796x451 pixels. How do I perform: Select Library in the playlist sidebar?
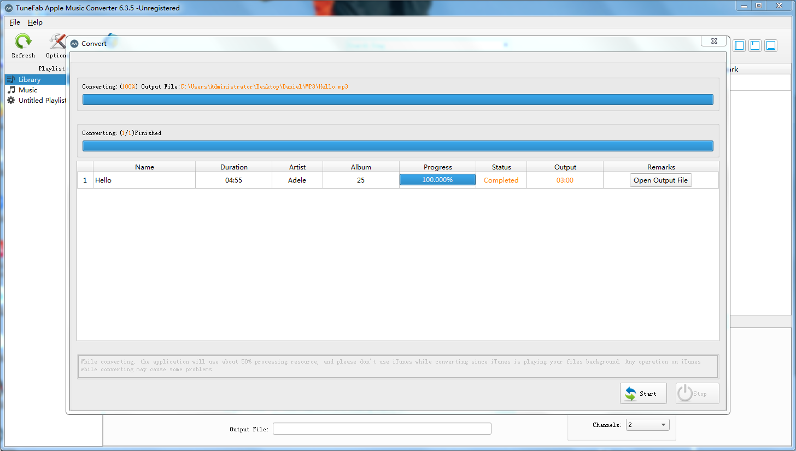click(x=36, y=79)
